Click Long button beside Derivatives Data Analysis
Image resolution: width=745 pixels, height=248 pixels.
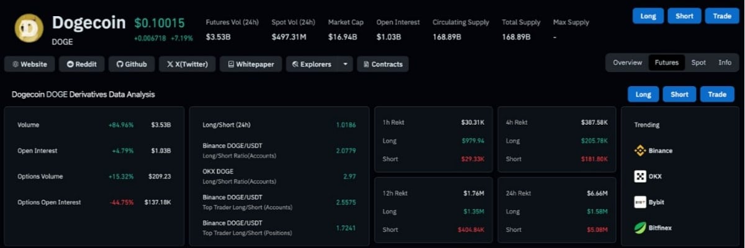pyautogui.click(x=643, y=94)
